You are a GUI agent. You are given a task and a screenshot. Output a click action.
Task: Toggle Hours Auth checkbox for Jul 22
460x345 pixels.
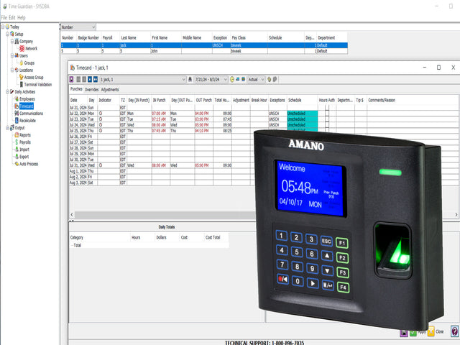pos(327,114)
